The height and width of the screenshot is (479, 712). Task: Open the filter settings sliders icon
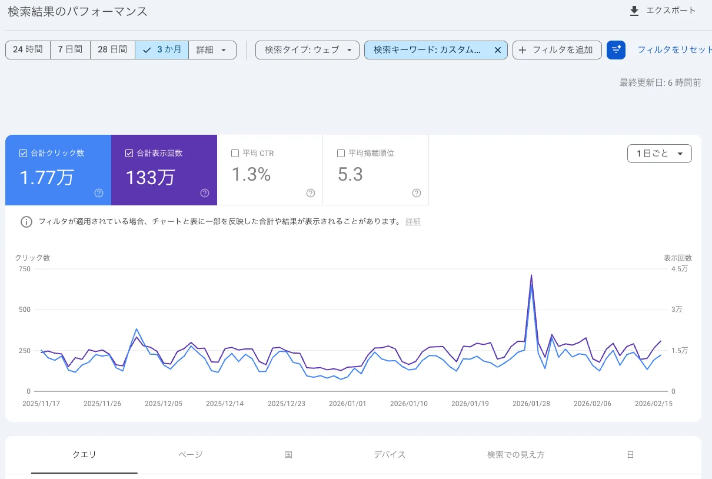point(615,50)
